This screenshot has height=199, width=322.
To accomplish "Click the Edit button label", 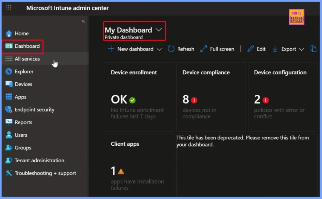I will point(261,49).
